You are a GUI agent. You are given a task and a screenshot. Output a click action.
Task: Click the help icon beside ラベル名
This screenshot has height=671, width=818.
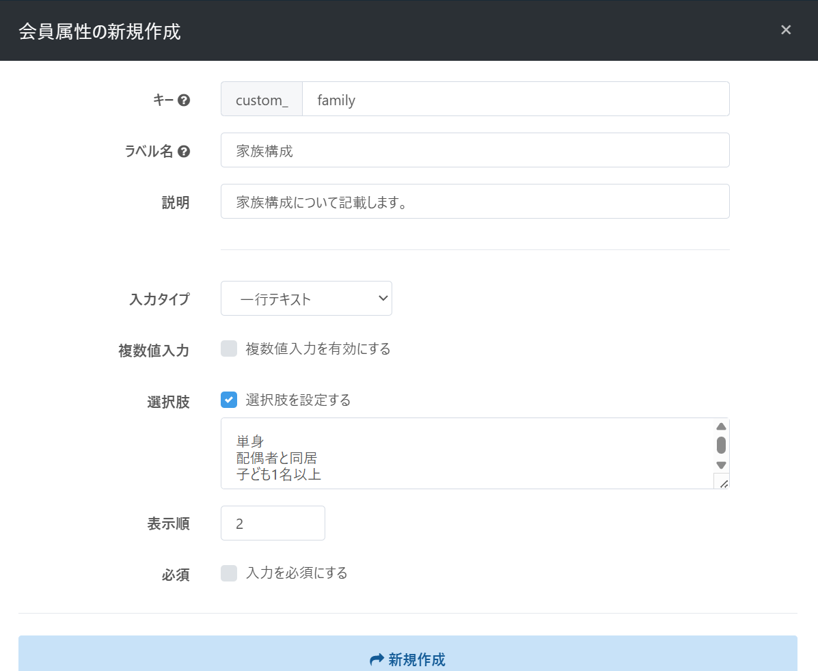coord(183,152)
